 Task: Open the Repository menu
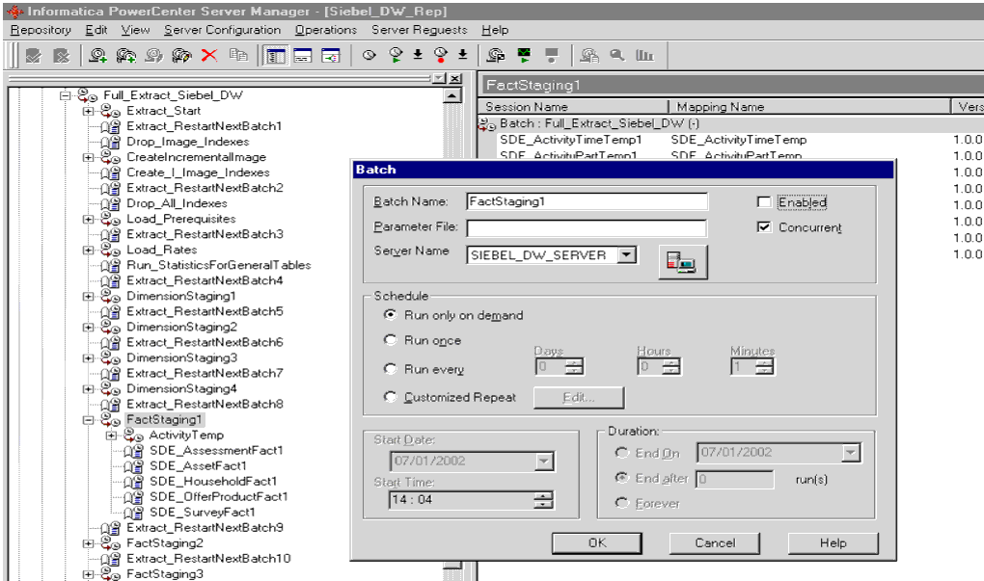pos(41,30)
